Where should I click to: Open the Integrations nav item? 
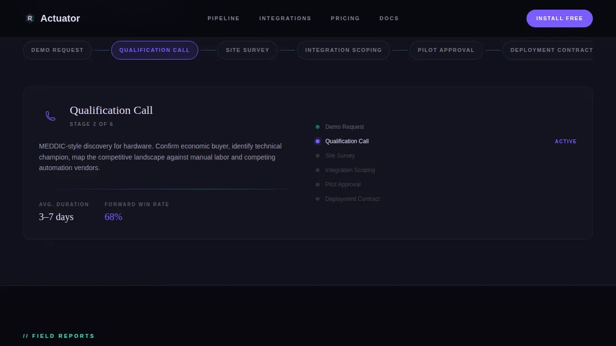click(x=285, y=18)
